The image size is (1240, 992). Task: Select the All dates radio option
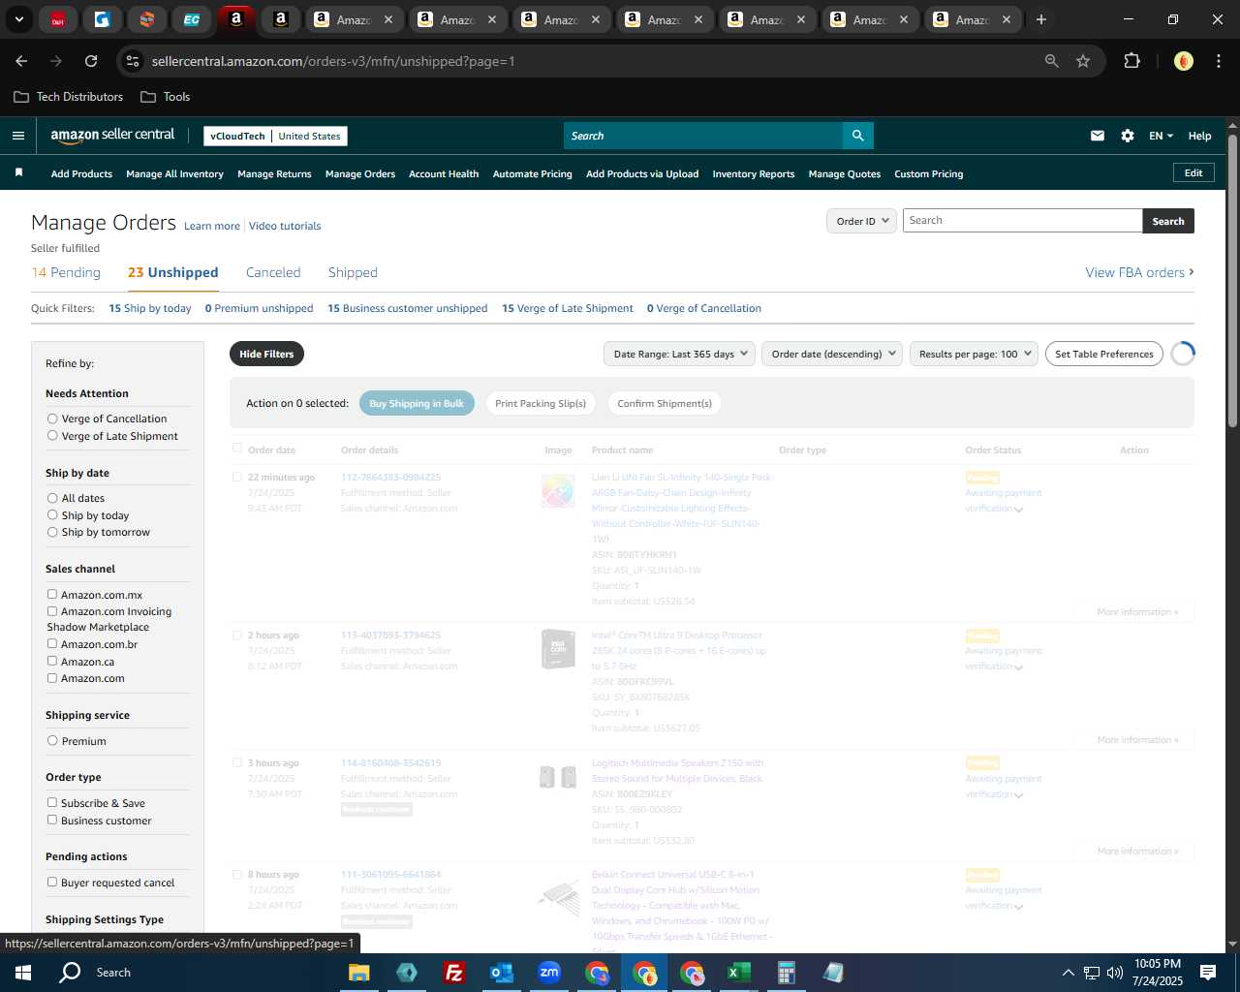coord(52,498)
